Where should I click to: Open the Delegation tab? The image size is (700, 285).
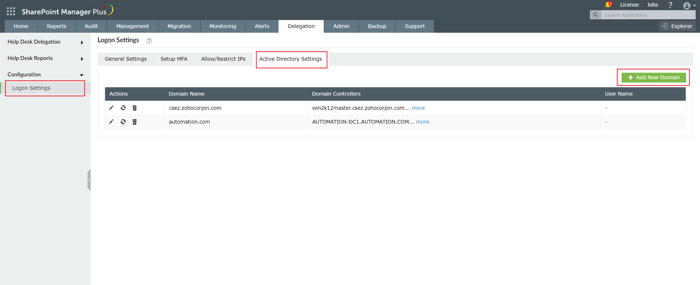coord(301,26)
